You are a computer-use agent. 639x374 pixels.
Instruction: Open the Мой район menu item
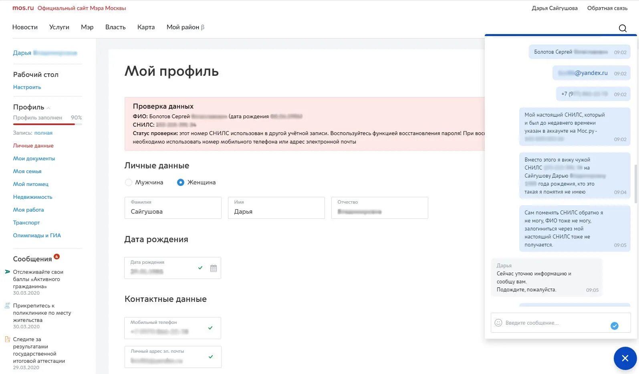pos(185,27)
